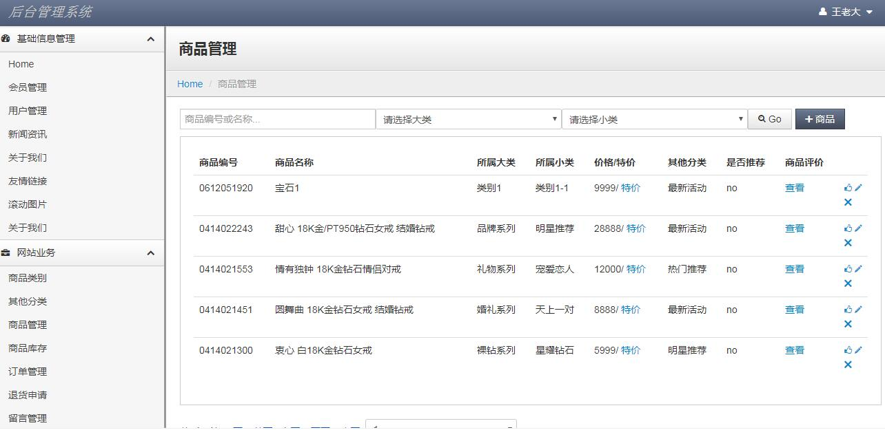Open 友情链接 sidebar entry
Viewport: 885px width, 430px height.
(28, 181)
